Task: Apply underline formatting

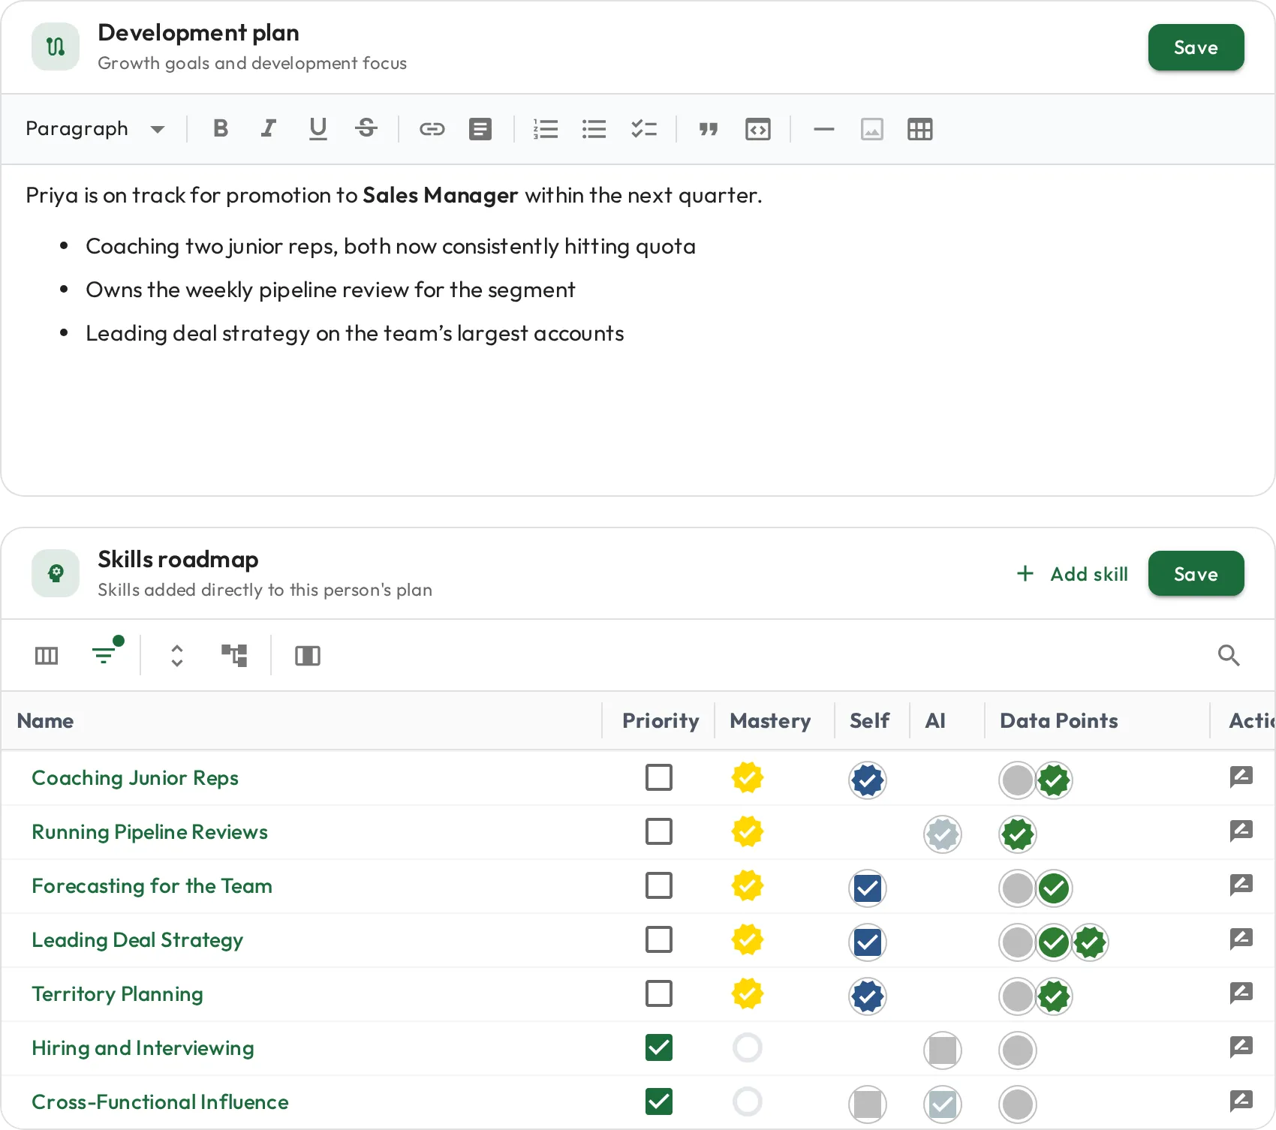Action: tap(317, 129)
